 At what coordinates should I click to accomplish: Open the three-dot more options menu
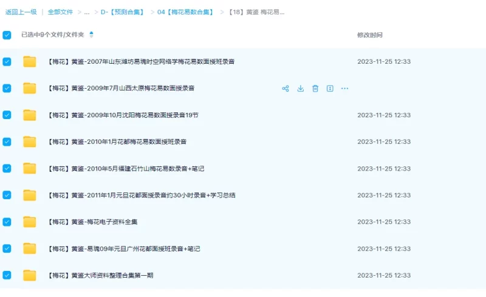point(344,89)
